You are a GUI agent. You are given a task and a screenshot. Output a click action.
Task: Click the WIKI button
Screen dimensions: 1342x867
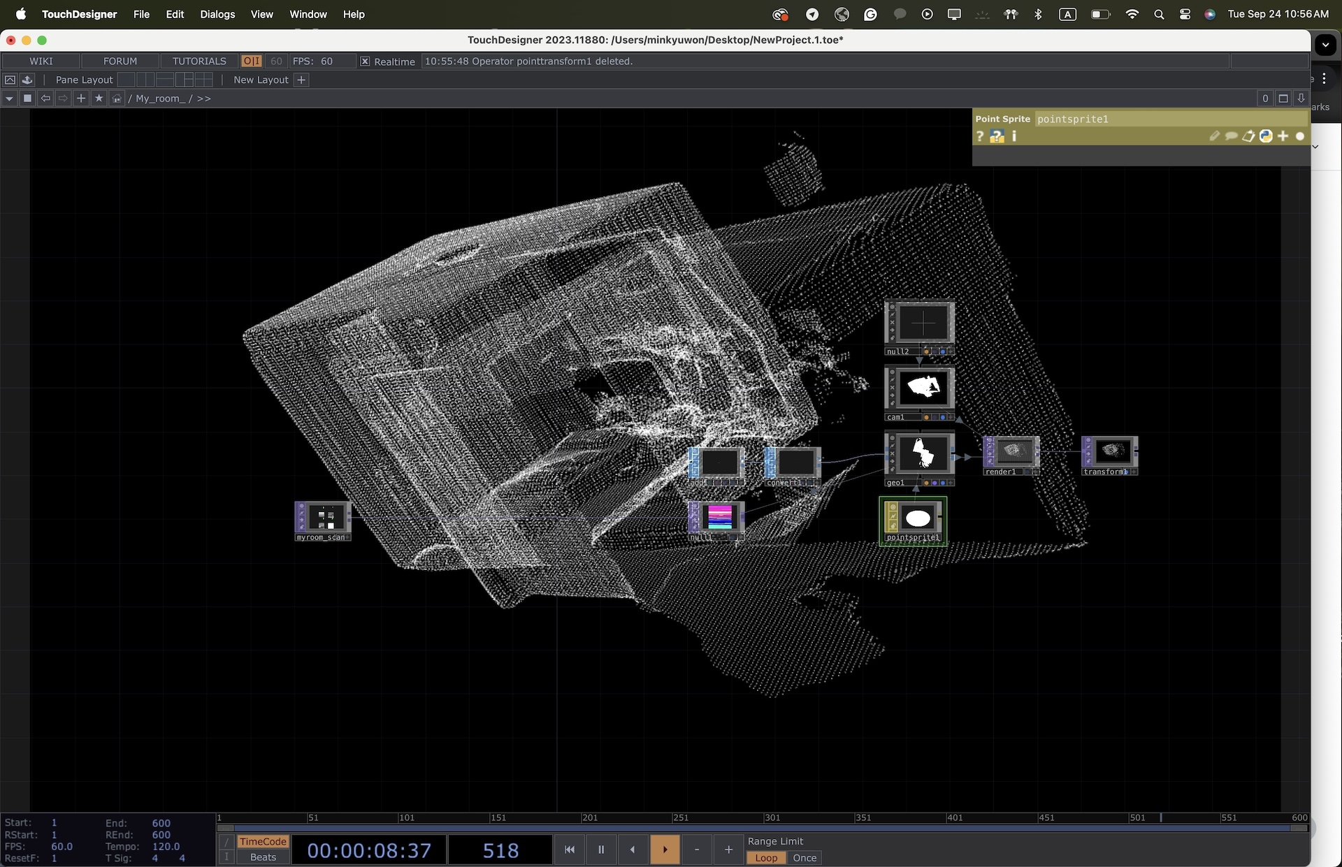tap(41, 61)
